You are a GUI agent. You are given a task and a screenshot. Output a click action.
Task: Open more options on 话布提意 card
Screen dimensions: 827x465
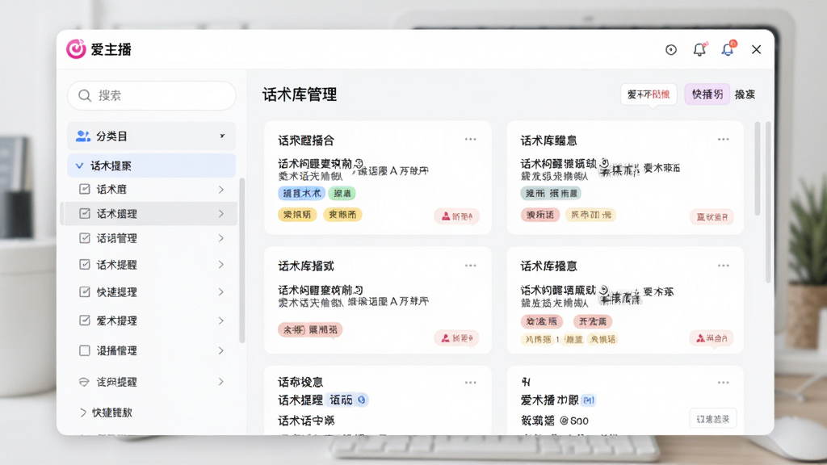click(x=471, y=382)
